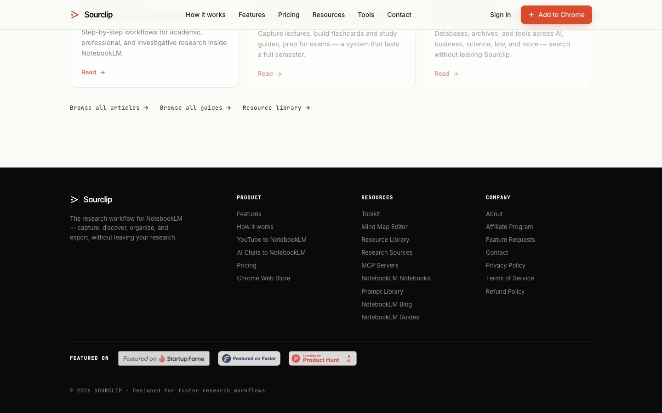Open the Affiliate Program link
The image size is (662, 413).
pyautogui.click(x=509, y=227)
